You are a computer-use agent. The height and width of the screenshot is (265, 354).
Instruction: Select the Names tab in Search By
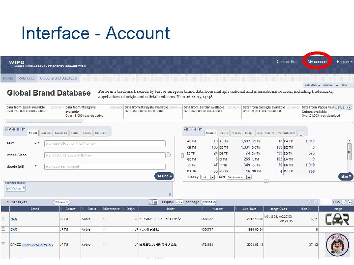click(x=46, y=133)
